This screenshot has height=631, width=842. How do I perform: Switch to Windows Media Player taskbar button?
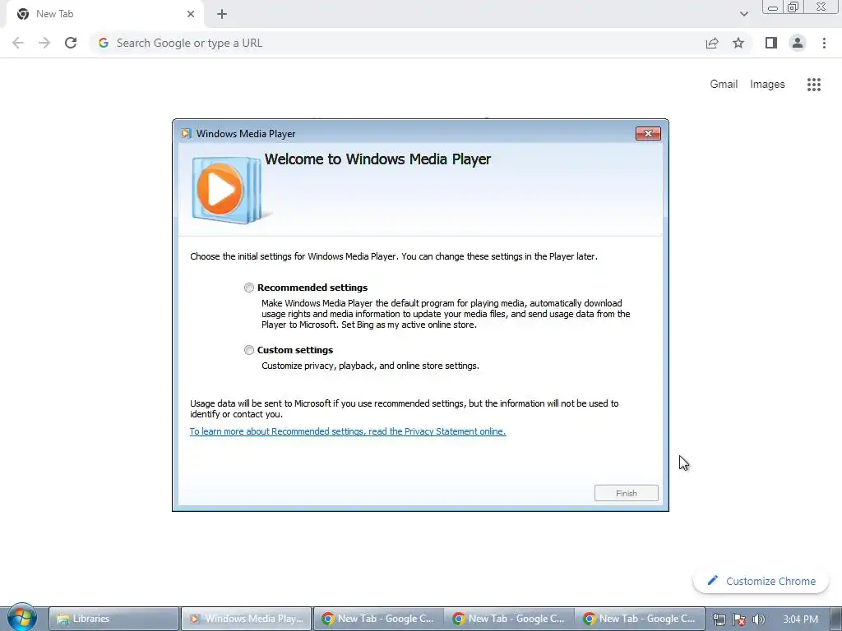coord(246,619)
